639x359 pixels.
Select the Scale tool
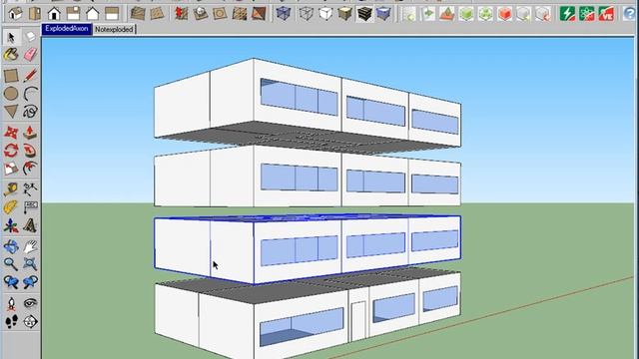11,168
